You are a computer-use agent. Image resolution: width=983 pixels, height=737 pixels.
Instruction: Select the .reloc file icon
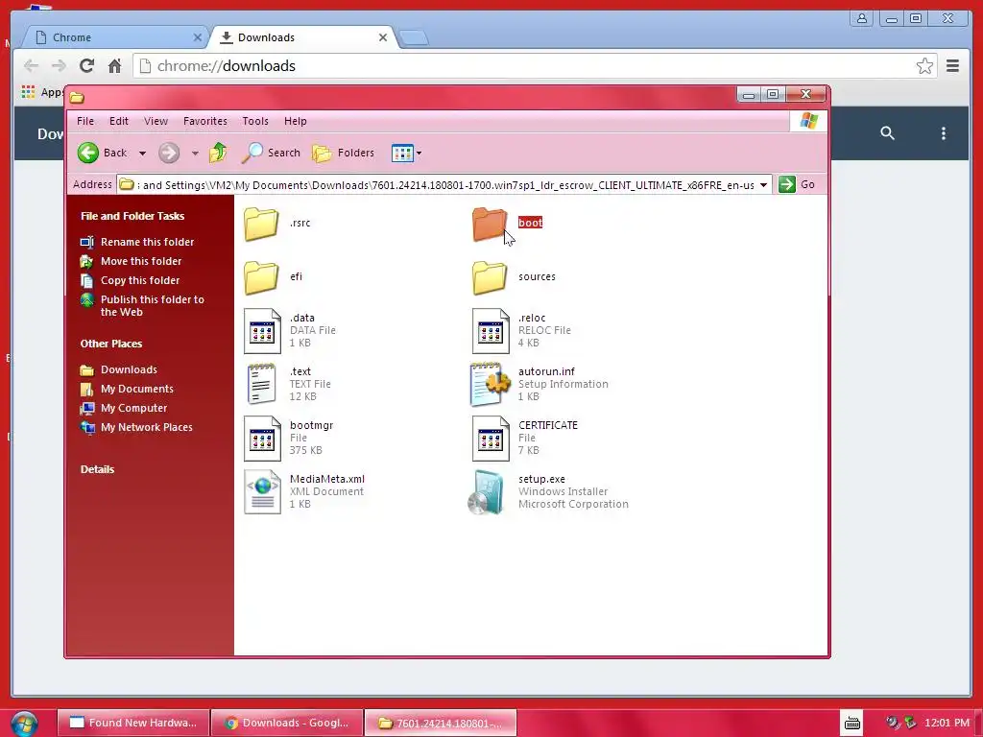click(491, 331)
